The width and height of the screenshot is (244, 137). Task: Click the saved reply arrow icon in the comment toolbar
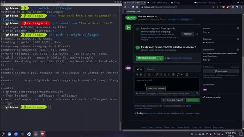pyautogui.click(x=182, y=75)
